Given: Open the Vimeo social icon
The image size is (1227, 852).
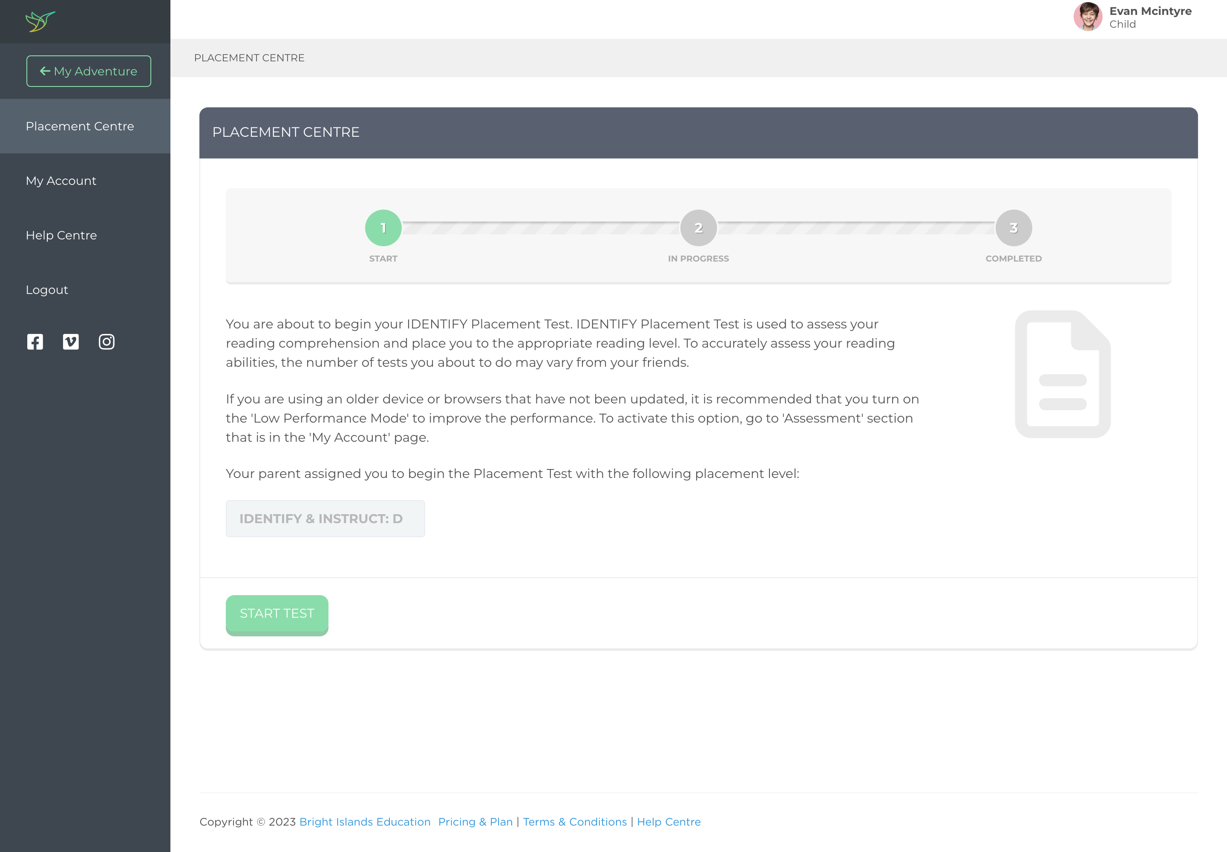Looking at the screenshot, I should 71,342.
